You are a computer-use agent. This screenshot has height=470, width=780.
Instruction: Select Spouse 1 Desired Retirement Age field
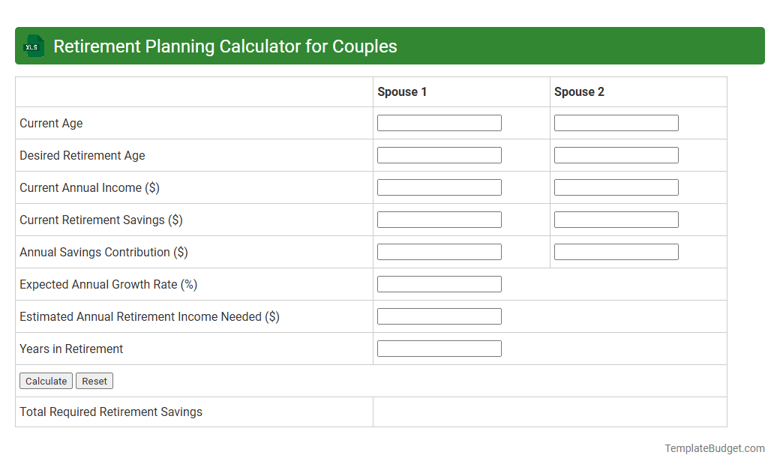pos(439,154)
